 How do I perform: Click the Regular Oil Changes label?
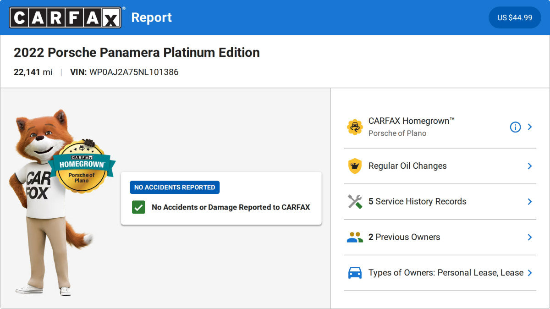[407, 166]
